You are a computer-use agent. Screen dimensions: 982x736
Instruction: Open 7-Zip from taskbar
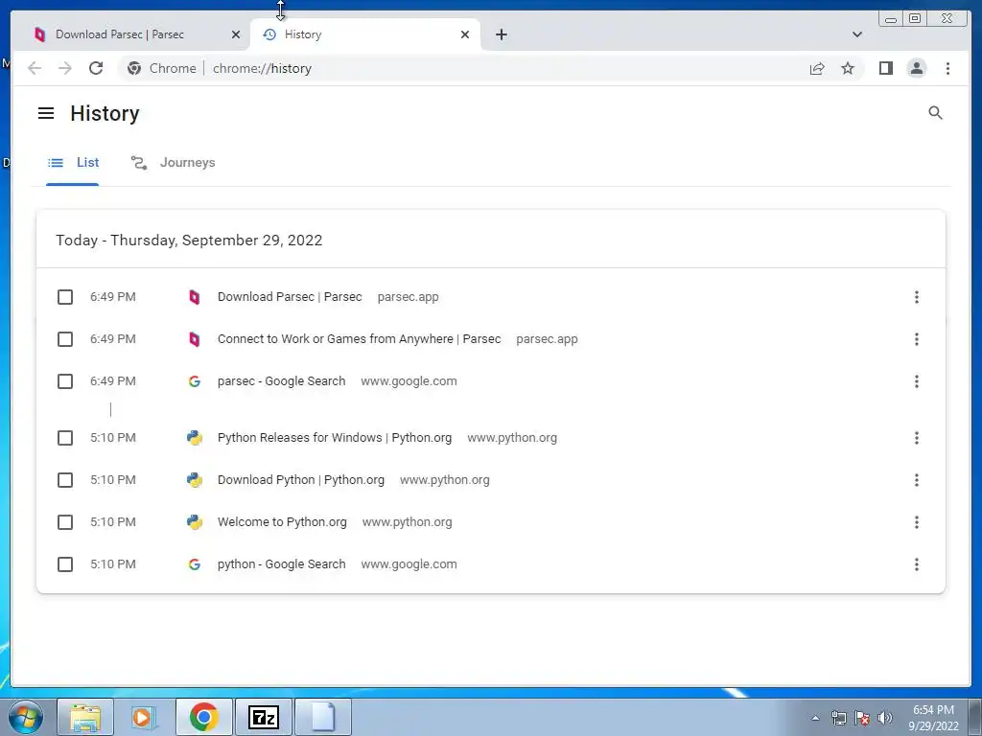pyautogui.click(x=263, y=717)
